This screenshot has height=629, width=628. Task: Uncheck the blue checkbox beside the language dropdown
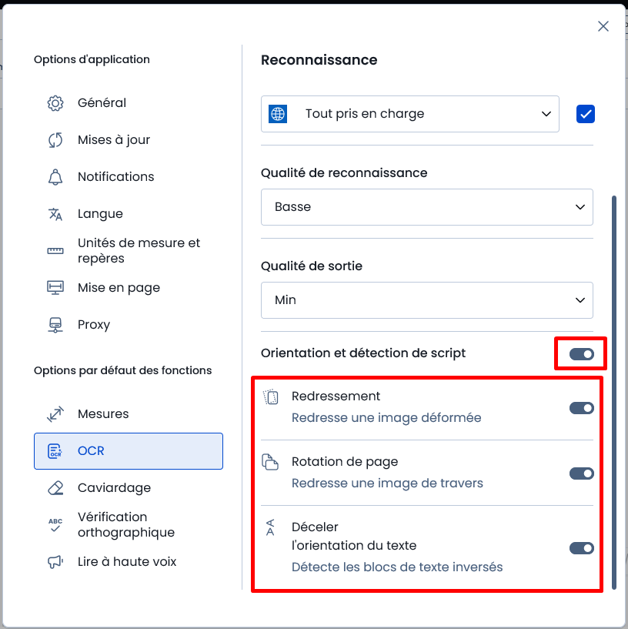(586, 114)
